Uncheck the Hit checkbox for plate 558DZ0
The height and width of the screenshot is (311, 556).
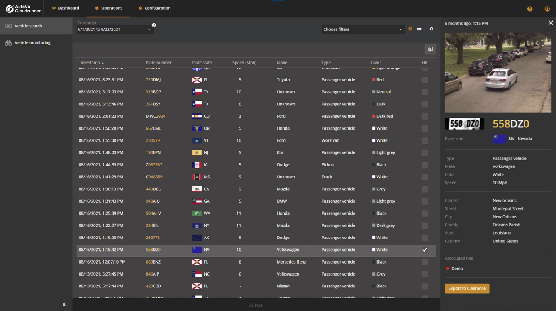425,250
